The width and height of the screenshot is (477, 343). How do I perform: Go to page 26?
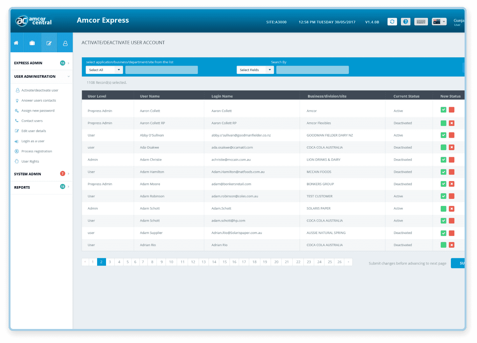click(x=339, y=262)
